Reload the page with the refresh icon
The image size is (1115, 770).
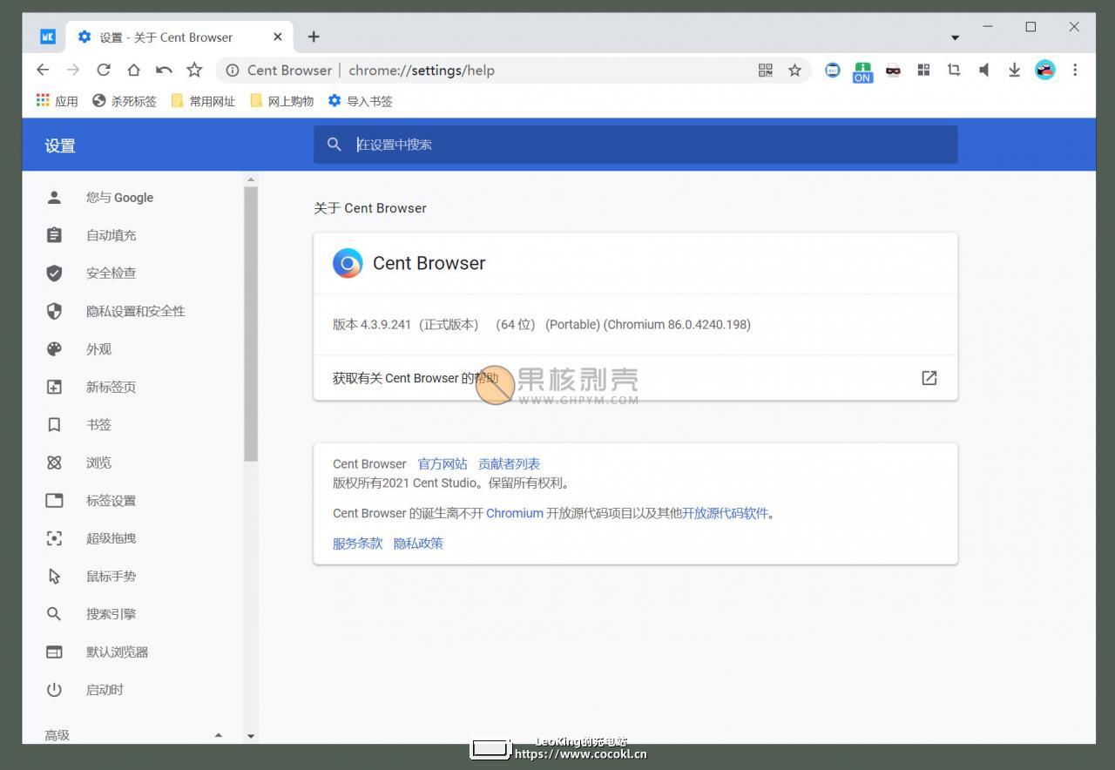tap(104, 70)
